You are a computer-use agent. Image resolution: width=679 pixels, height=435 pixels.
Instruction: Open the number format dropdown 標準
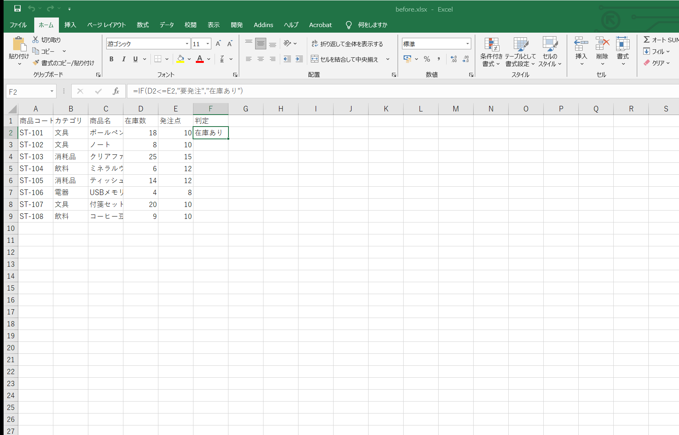pyautogui.click(x=468, y=44)
